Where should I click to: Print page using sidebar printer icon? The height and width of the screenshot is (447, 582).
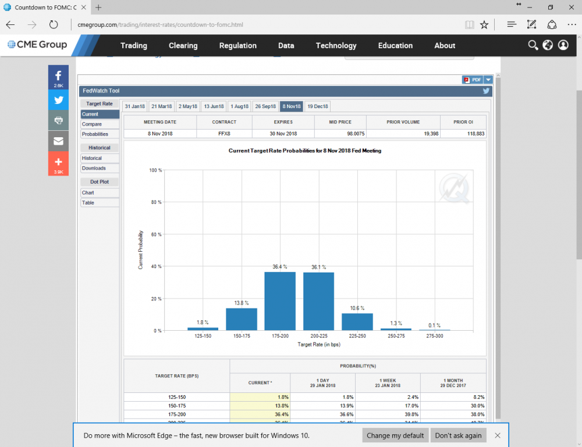pyautogui.click(x=58, y=120)
